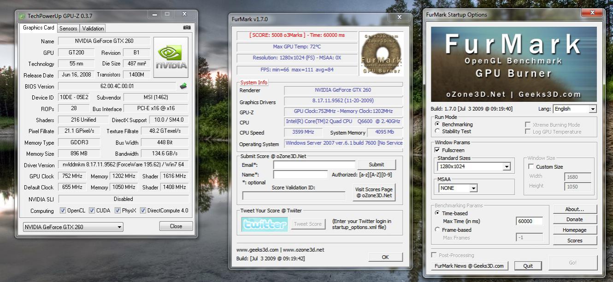
Task: Click Visit Scores Page @ oZone3D.Net button
Action: click(374, 192)
